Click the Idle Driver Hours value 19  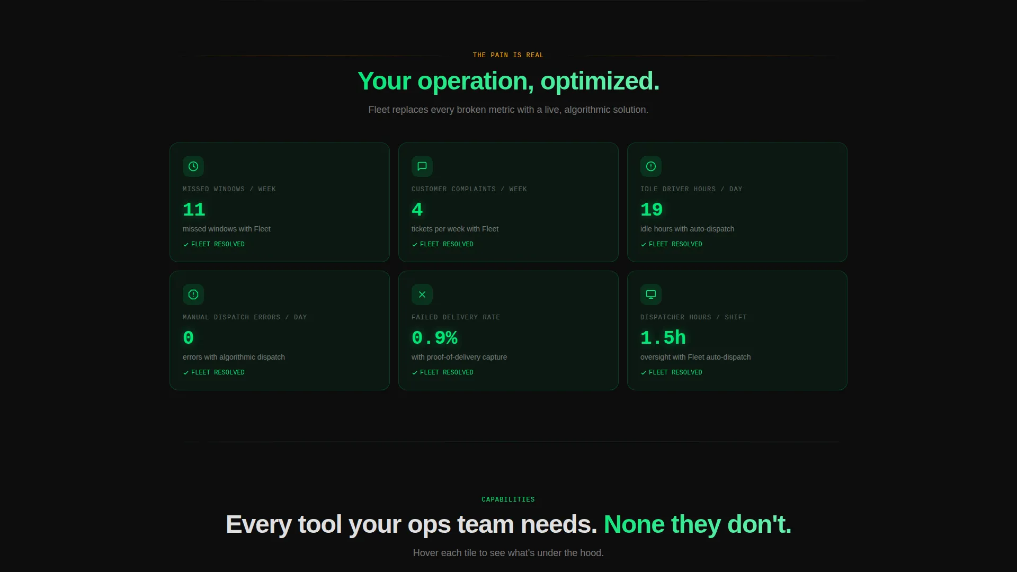[x=652, y=210]
